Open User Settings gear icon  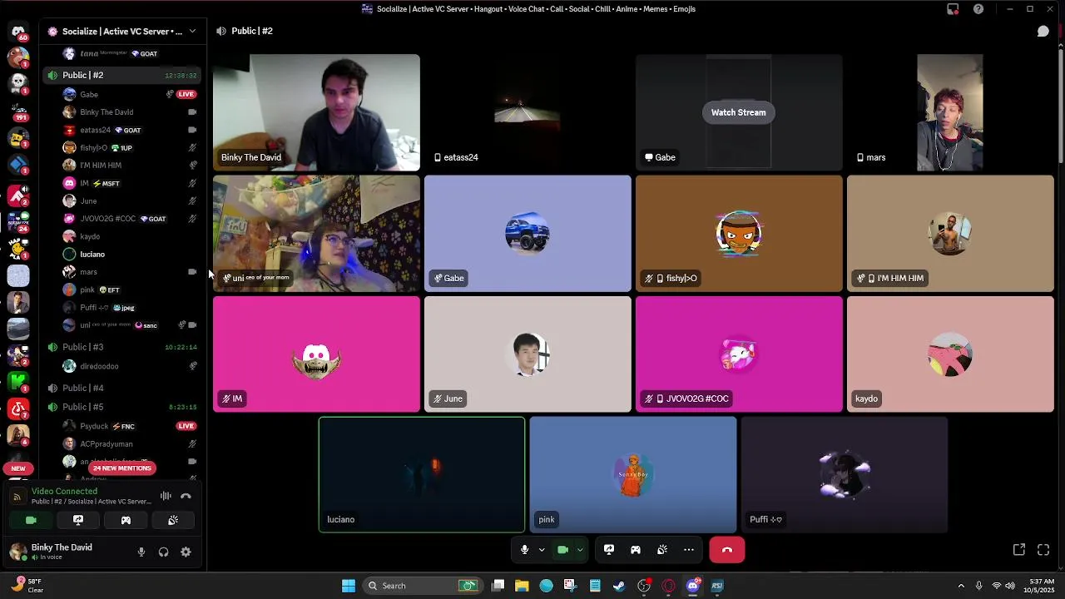point(186,552)
